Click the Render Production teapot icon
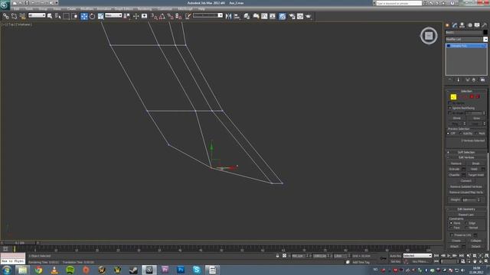490x275 pixels. 309,16
